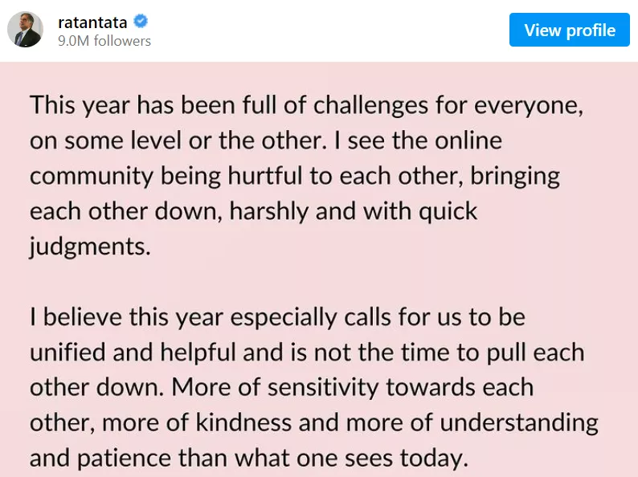The width and height of the screenshot is (638, 477).
Task: Click the final line "and patience than what one sees today"
Action: click(247, 458)
